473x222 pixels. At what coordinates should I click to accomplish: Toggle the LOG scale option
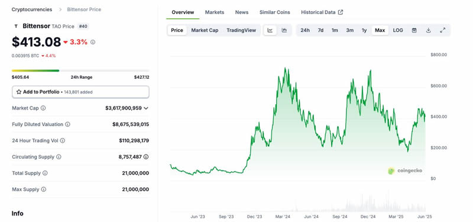coord(398,30)
